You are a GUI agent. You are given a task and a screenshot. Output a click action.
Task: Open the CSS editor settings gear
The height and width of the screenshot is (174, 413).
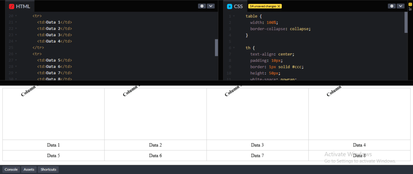pos(392,6)
